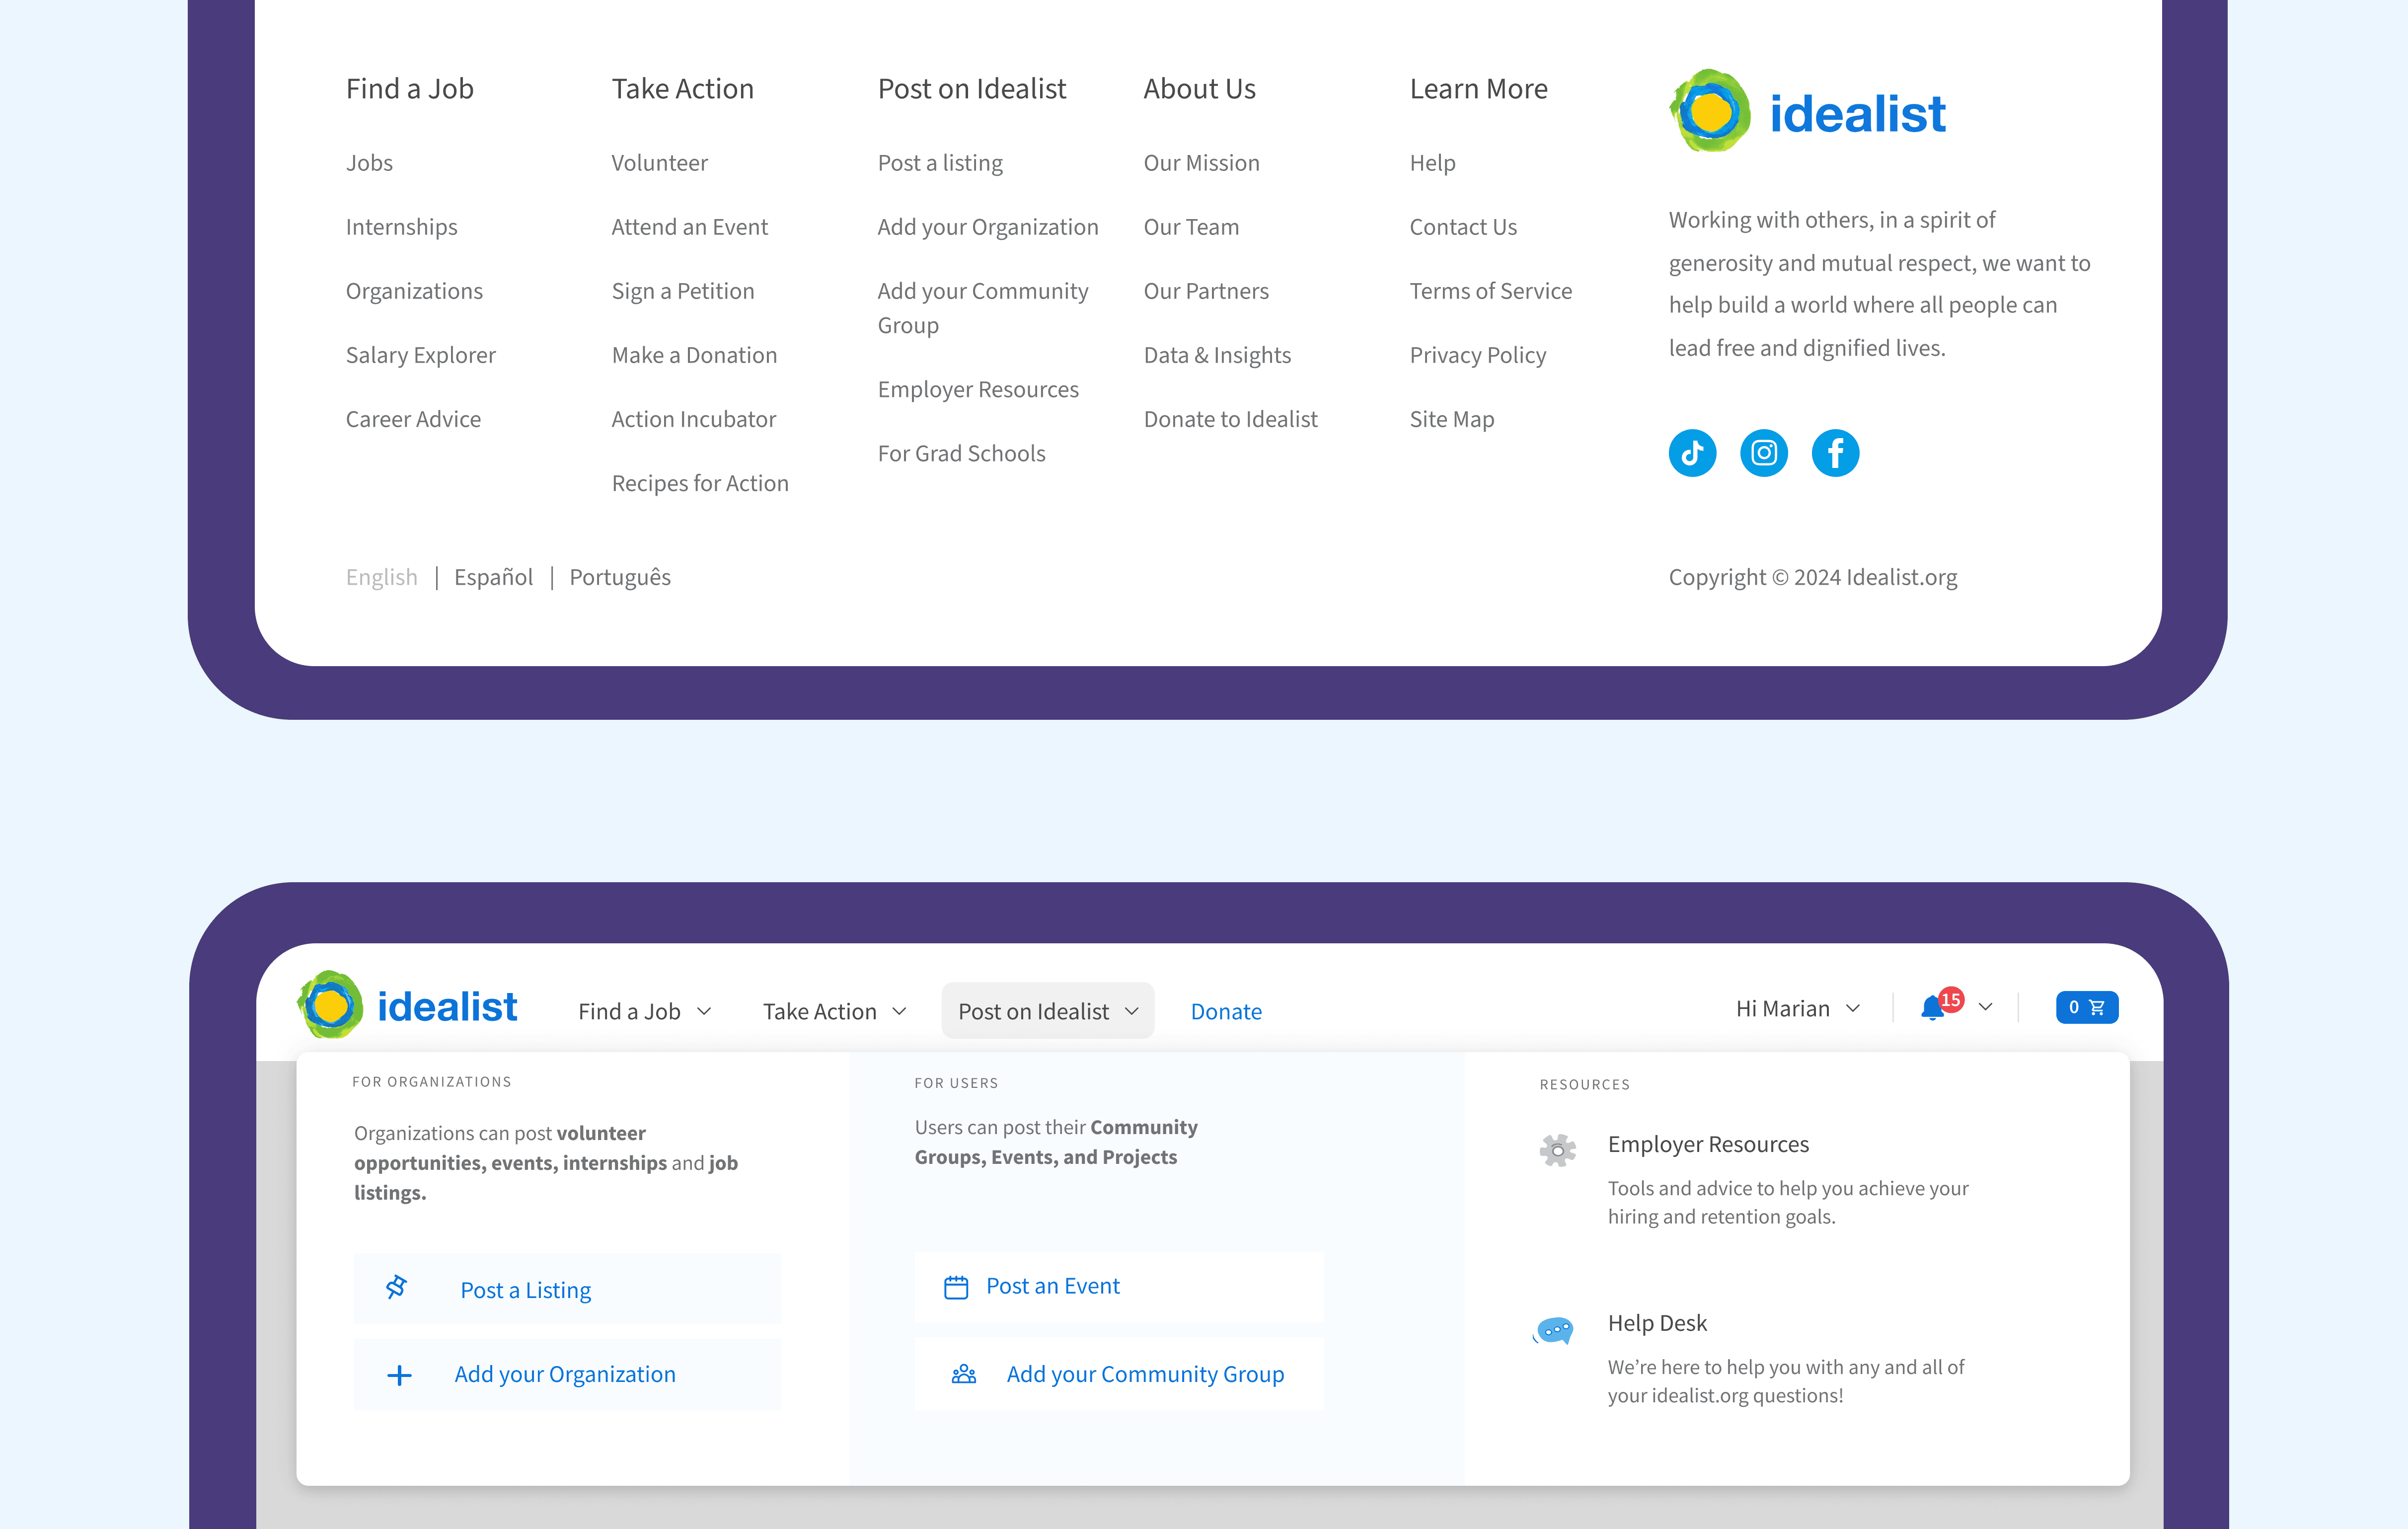Click the Employer Resources gear icon
This screenshot has width=2408, height=1529.
[x=1557, y=1150]
